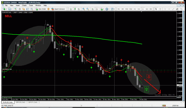Expand the Templates dropdown arrow

pos(114,9)
